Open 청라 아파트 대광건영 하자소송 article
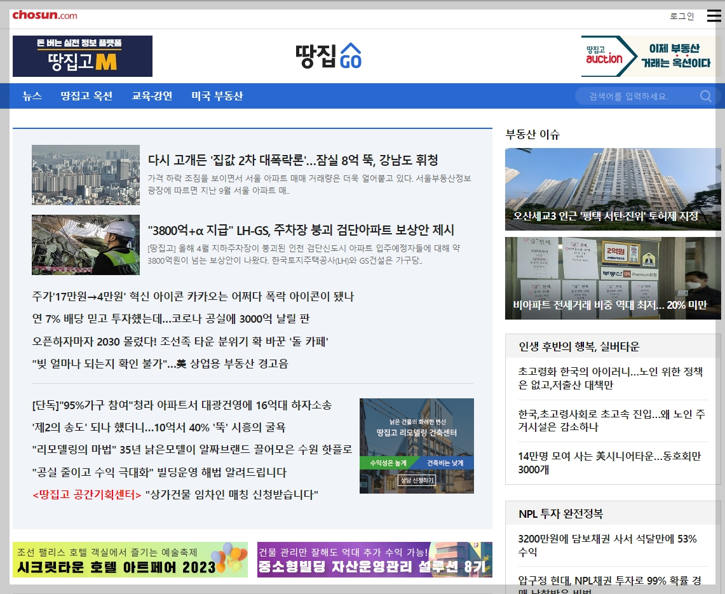725x594 pixels. coord(182,405)
